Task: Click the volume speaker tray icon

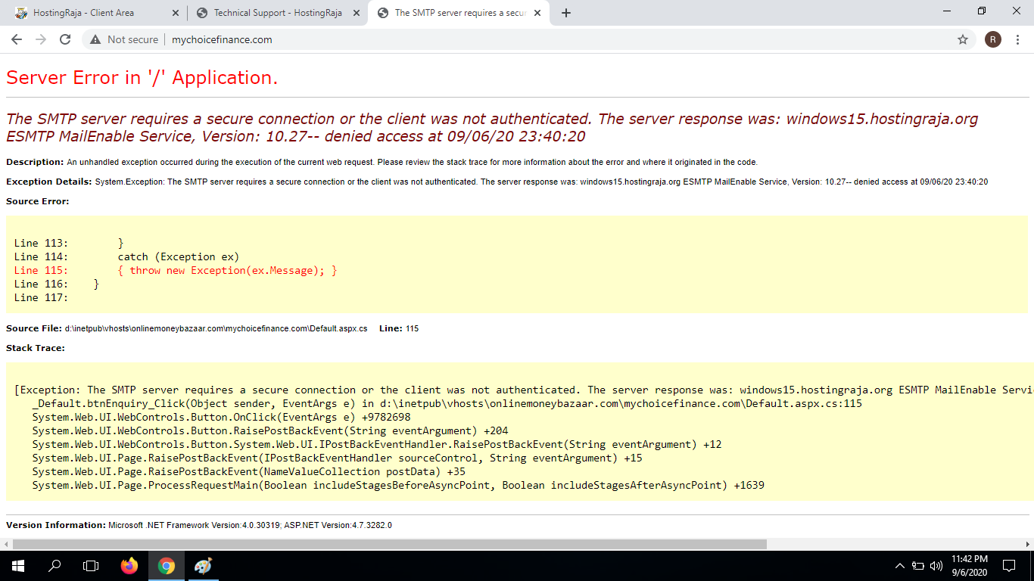Action: click(936, 566)
